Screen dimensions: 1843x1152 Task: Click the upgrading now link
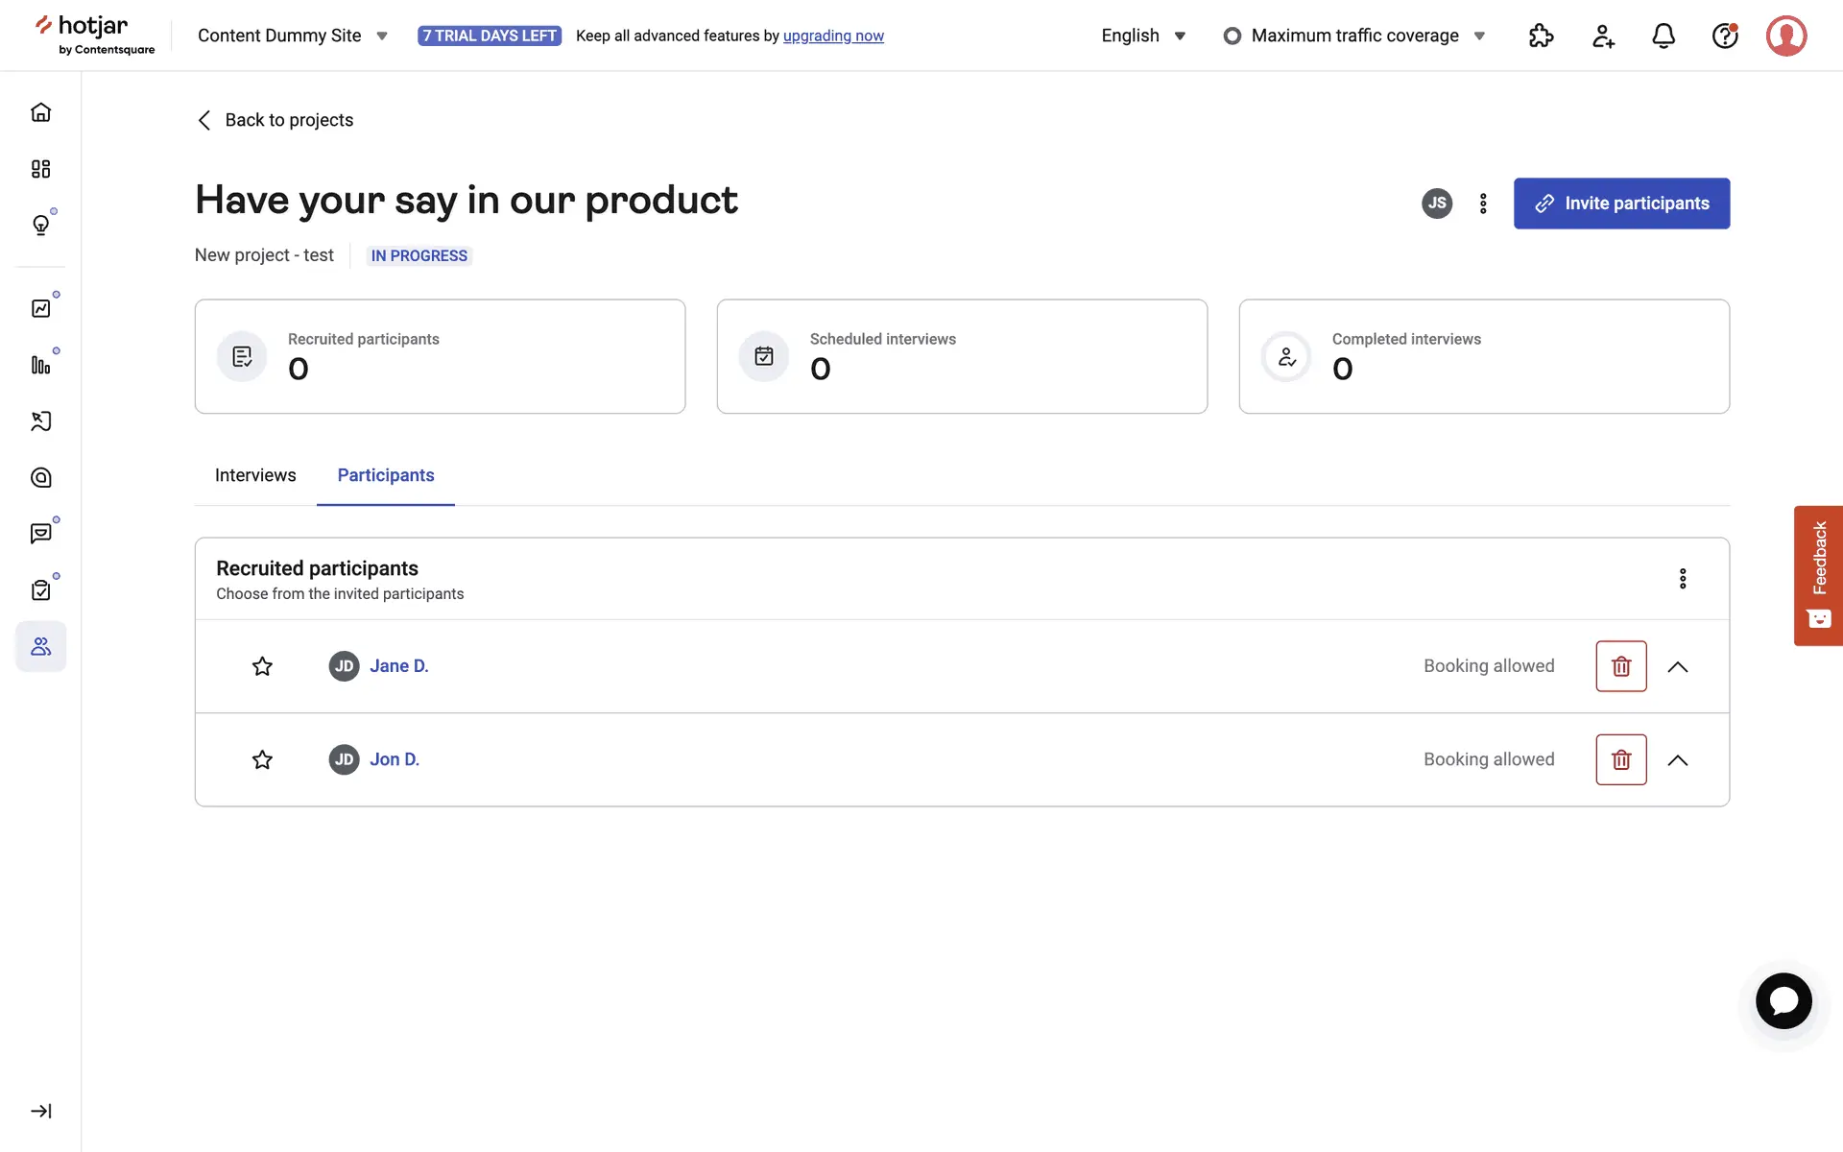click(x=833, y=36)
